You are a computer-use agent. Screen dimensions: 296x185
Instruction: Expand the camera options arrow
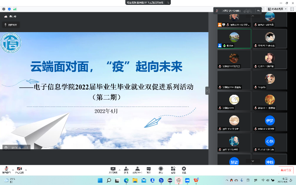(x=26, y=169)
